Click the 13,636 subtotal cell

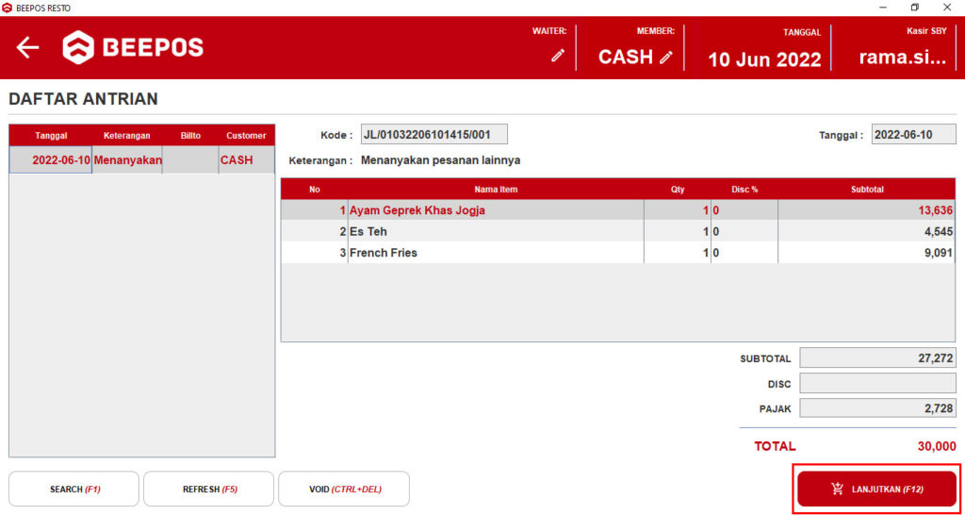[x=866, y=210]
